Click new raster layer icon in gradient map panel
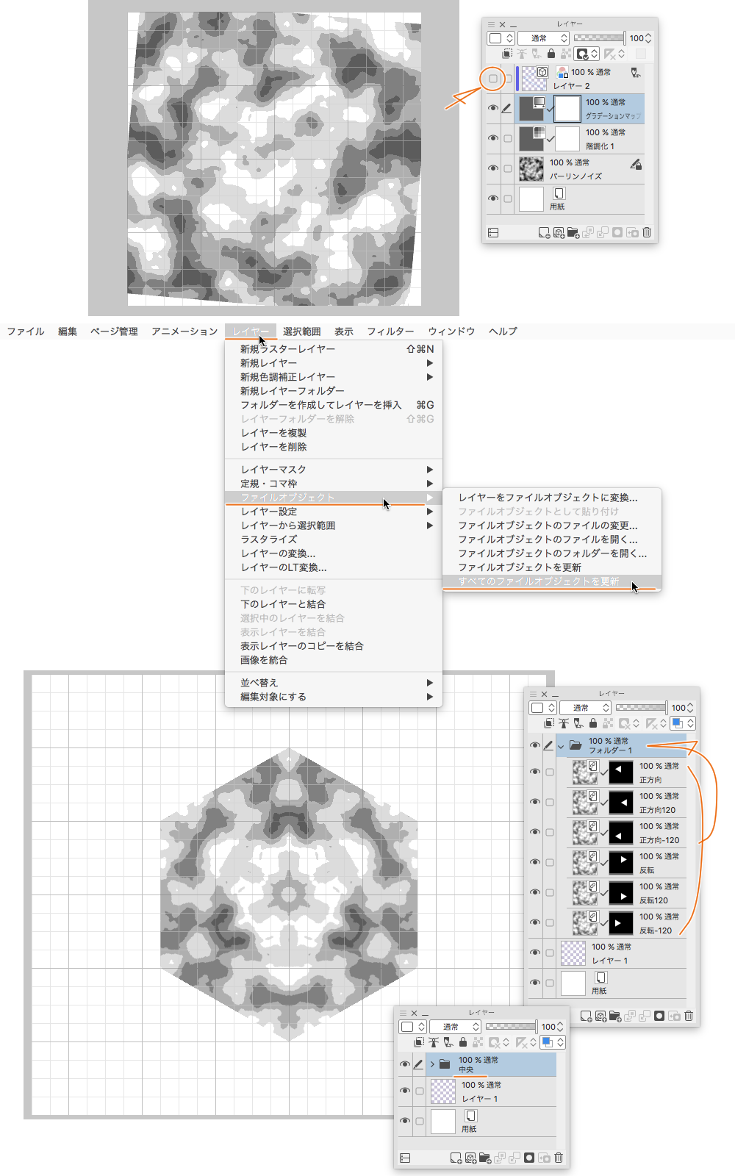 click(544, 233)
